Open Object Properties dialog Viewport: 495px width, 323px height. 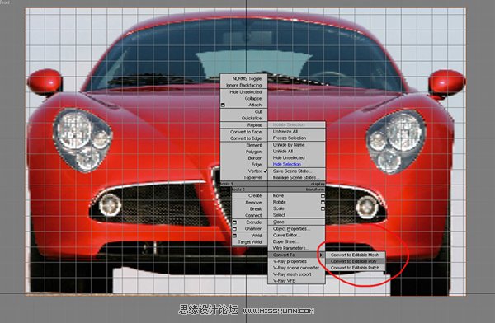[291, 229]
